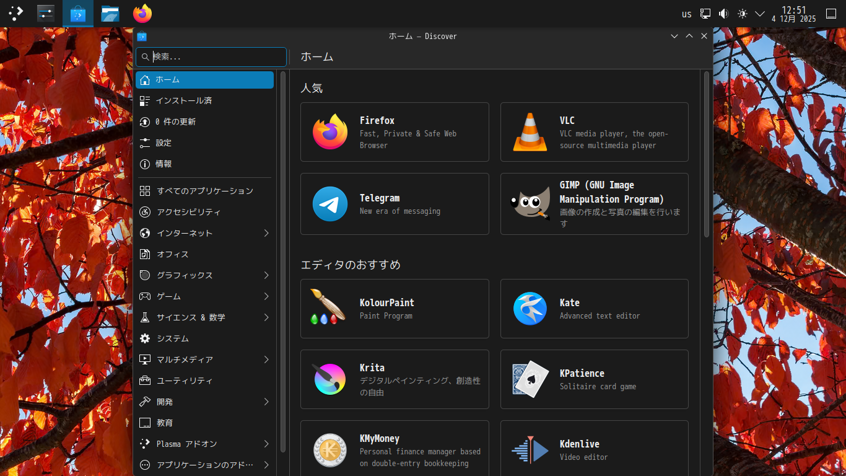Open the Telegram app card

(x=395, y=204)
